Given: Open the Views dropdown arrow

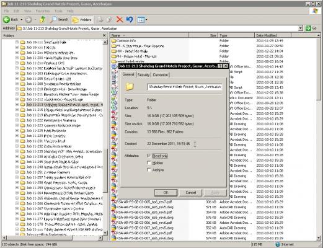Looking at the screenshot, I should [146, 20].
